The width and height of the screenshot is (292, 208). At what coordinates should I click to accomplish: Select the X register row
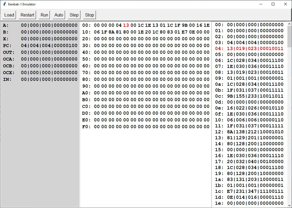click(x=40, y=39)
